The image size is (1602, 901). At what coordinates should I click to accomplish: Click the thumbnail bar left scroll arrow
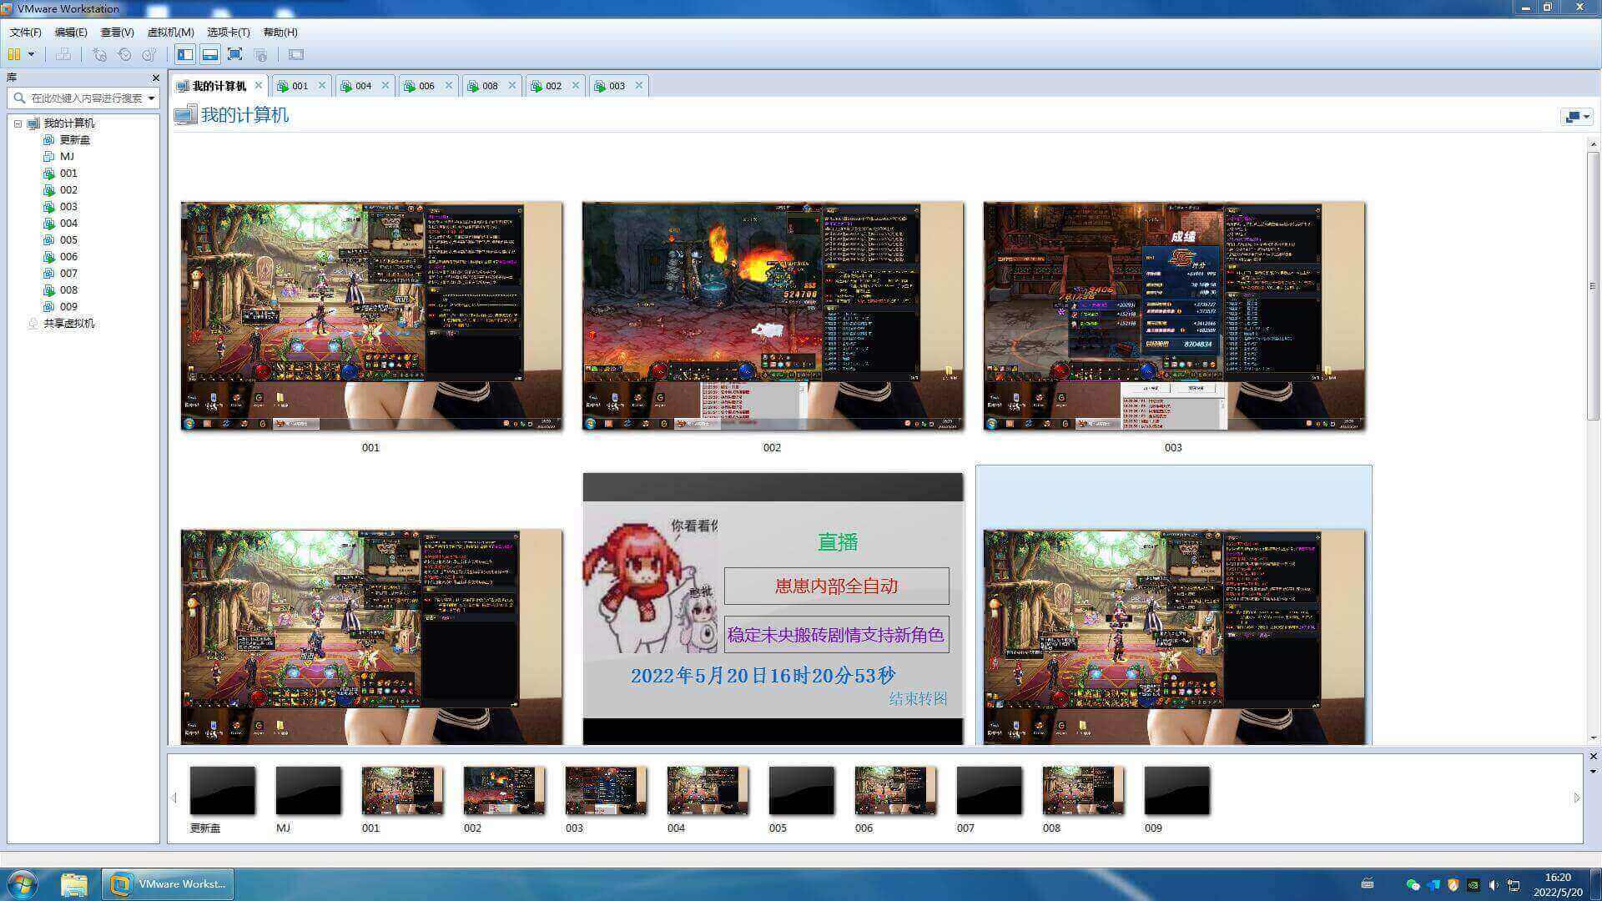[x=174, y=798]
